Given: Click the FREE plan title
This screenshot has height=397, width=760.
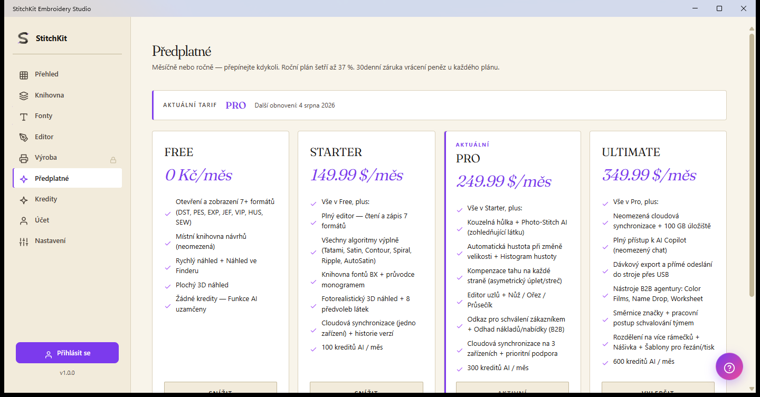Looking at the screenshot, I should point(179,152).
